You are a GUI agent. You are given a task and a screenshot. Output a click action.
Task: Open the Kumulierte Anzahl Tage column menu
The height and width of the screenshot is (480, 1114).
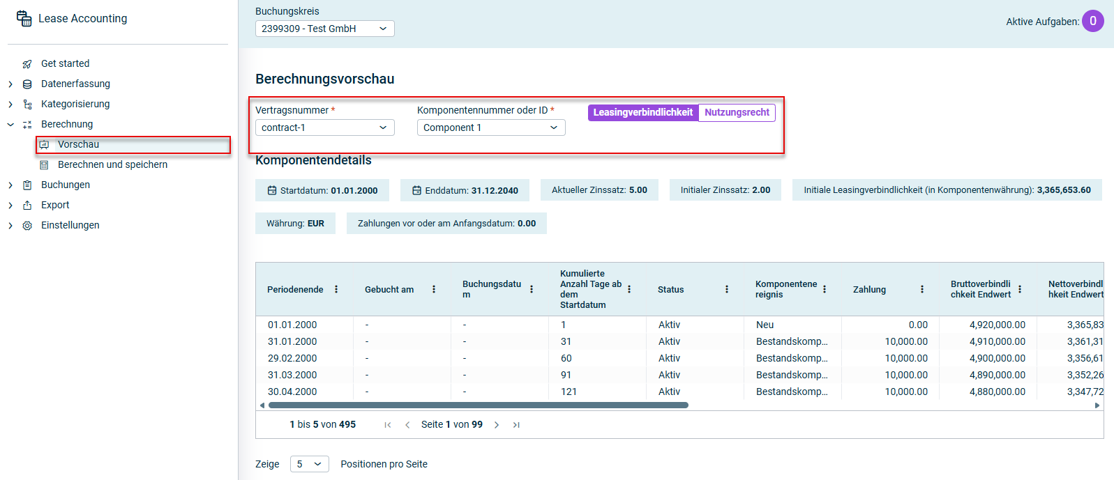click(629, 289)
